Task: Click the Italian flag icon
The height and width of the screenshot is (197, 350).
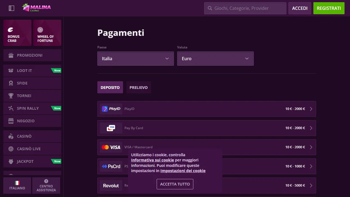Action: [17, 183]
